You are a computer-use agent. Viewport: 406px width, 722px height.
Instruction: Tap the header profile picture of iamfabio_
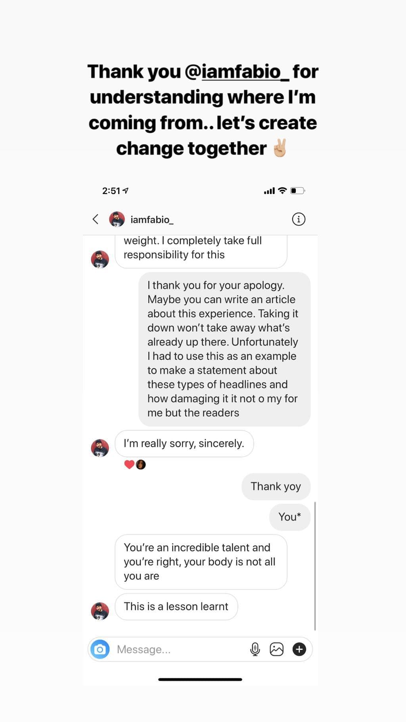pyautogui.click(x=117, y=219)
